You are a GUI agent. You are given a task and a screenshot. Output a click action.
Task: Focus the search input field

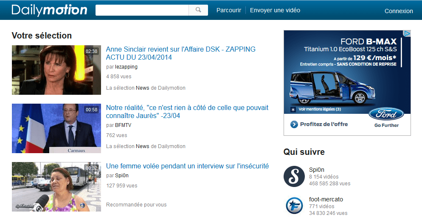[x=142, y=10]
